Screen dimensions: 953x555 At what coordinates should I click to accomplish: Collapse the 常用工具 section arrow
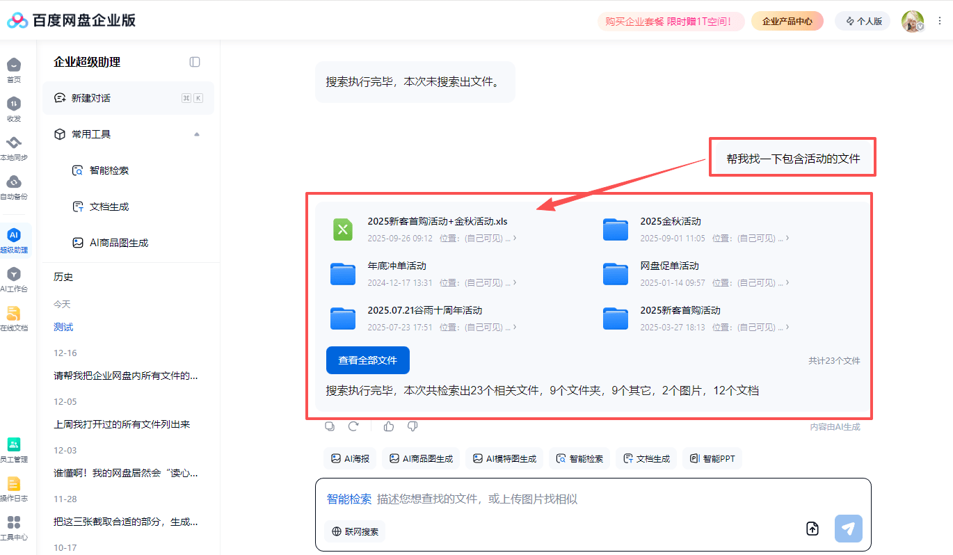pyautogui.click(x=197, y=134)
